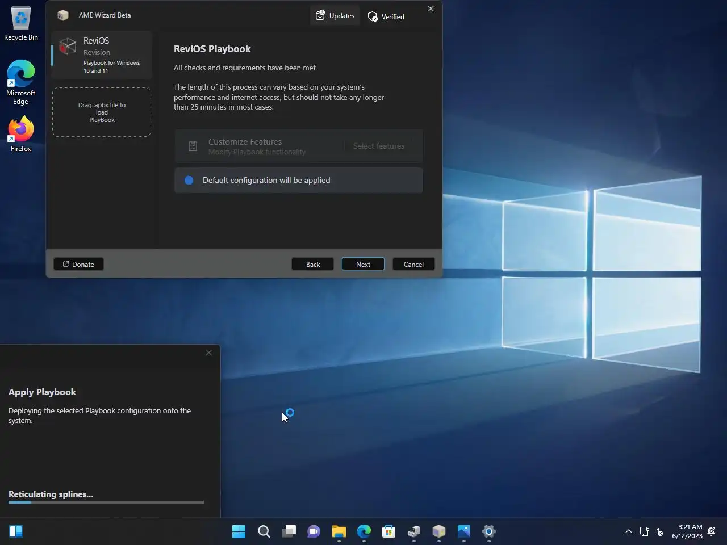Click 'Default configuration will be applied' text

pos(266,180)
